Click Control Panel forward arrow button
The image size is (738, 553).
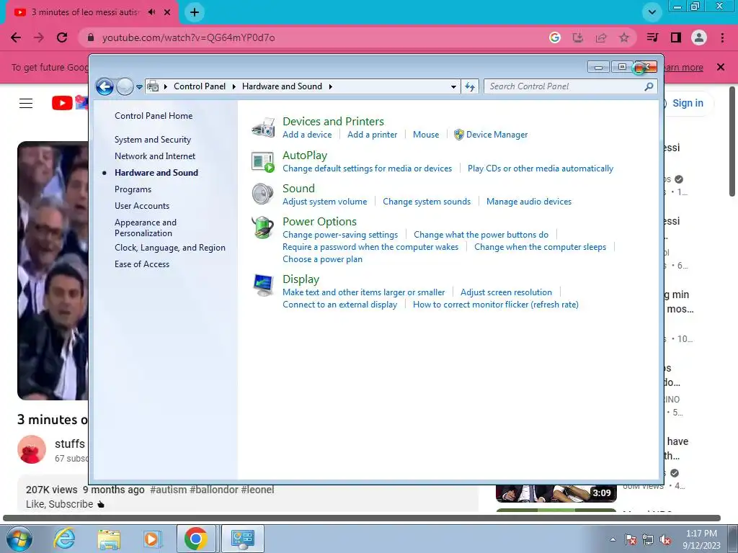(x=125, y=86)
